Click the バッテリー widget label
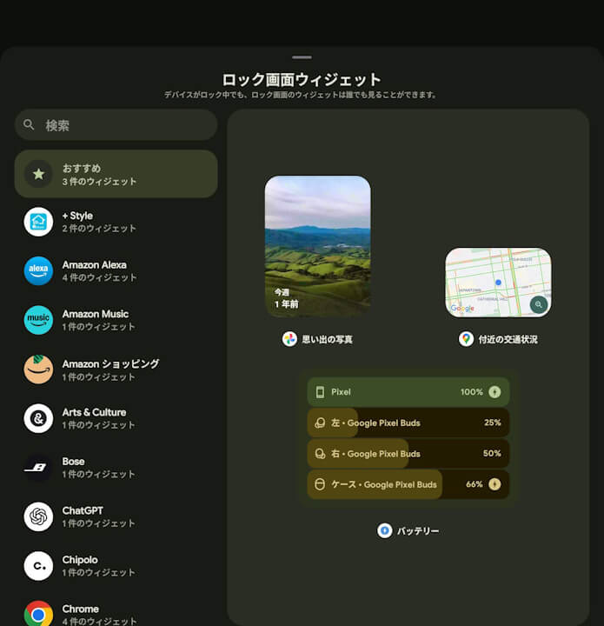The width and height of the screenshot is (604, 626). click(x=418, y=531)
